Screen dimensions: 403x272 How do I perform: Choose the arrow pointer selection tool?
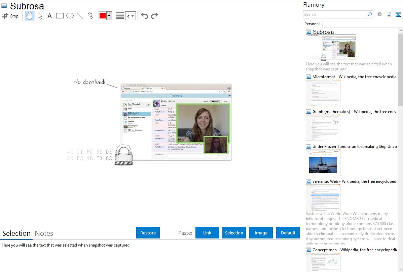point(40,16)
